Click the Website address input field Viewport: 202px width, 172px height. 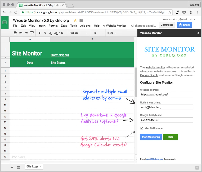tap(167, 95)
